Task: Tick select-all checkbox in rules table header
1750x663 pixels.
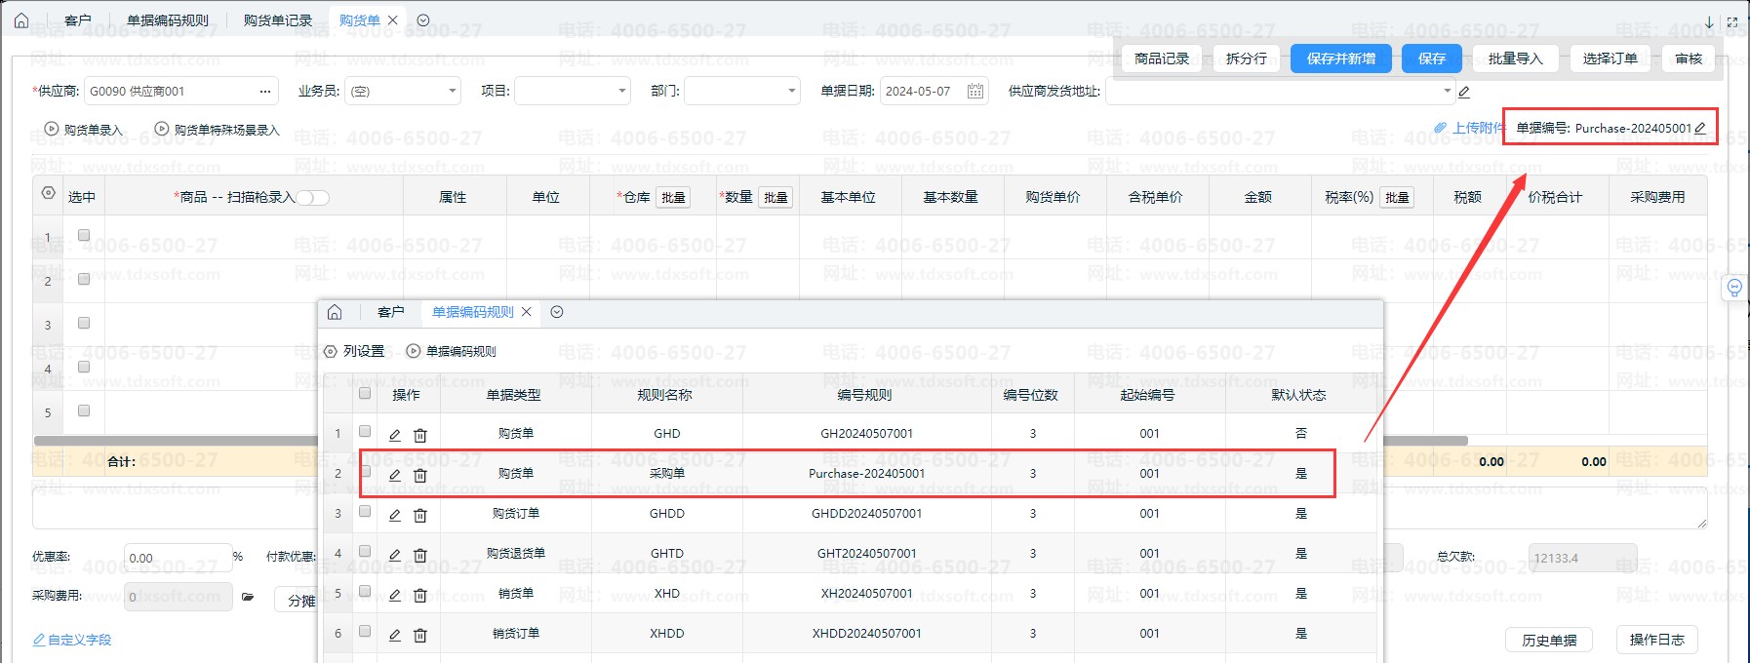Action: (365, 393)
